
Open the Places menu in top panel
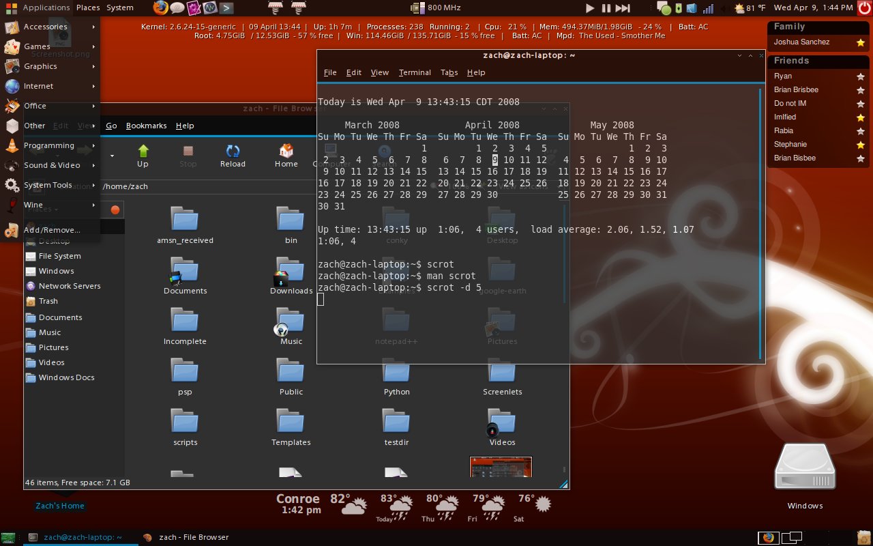tap(88, 8)
